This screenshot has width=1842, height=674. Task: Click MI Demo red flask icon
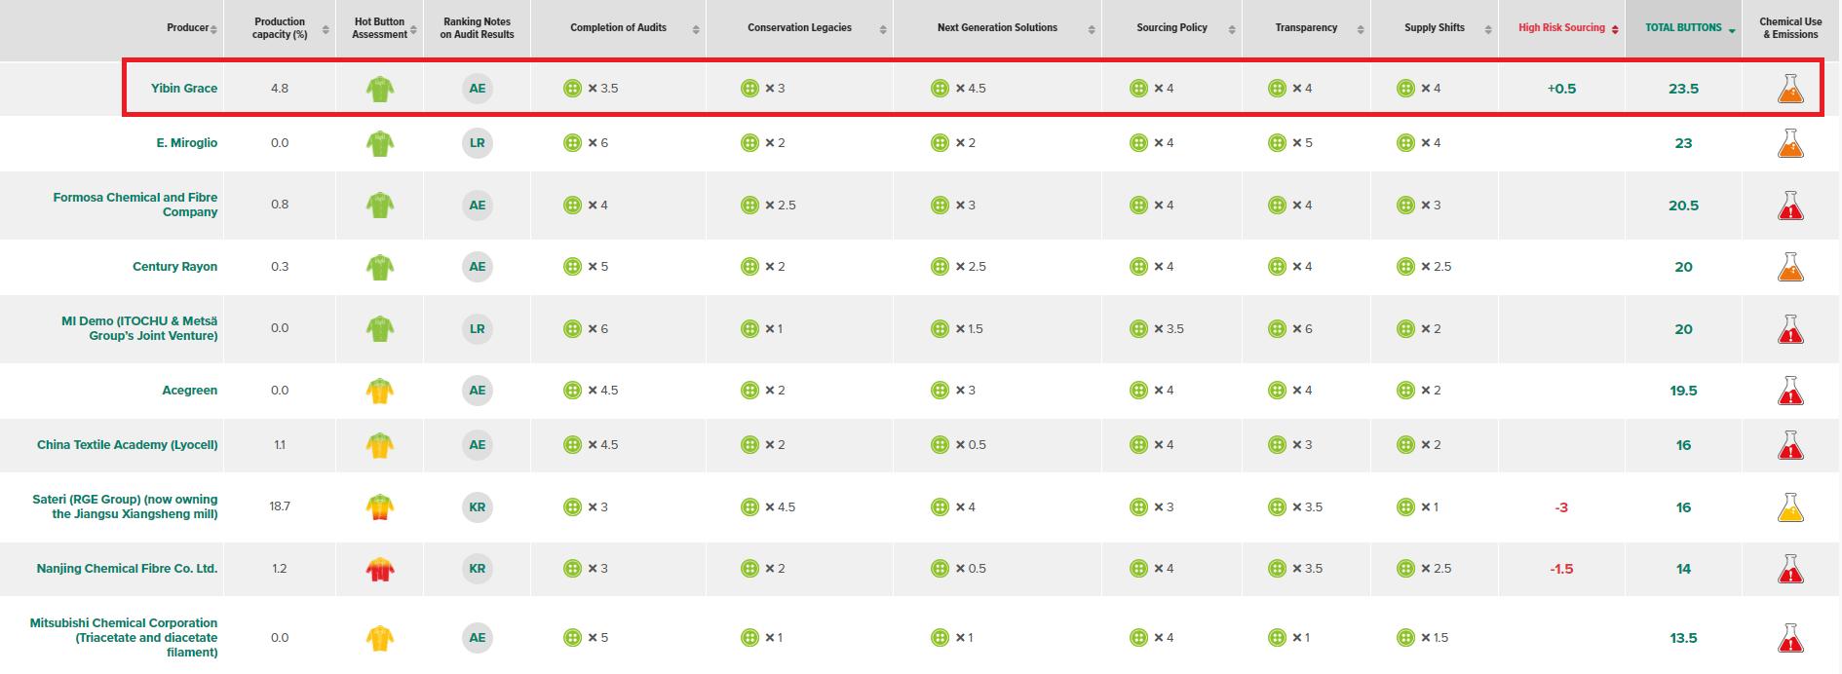pyautogui.click(x=1790, y=329)
